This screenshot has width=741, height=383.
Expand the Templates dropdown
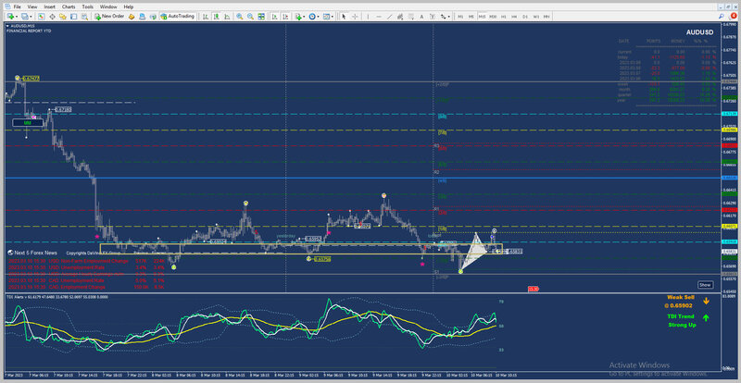(x=330, y=16)
